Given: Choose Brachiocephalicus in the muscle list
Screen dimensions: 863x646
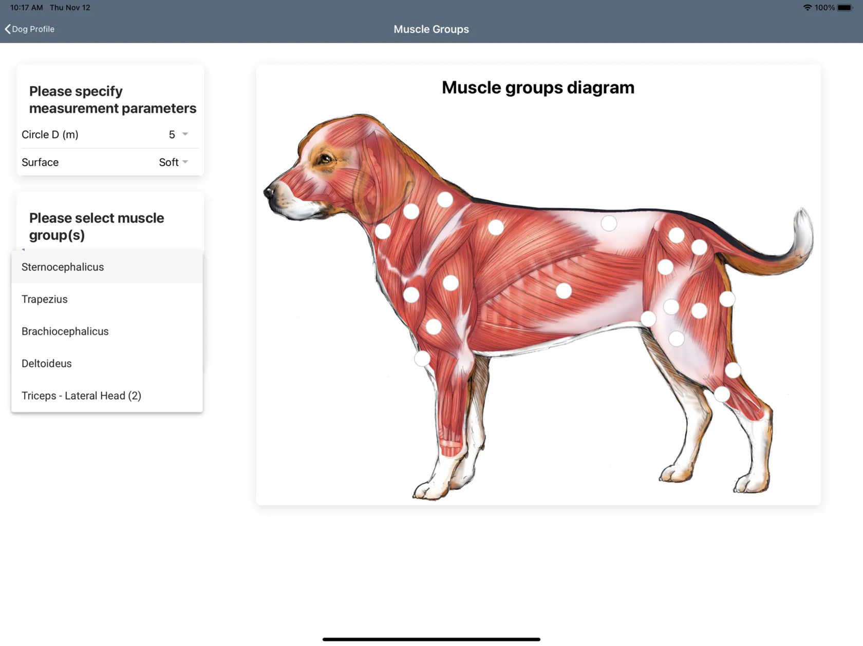Looking at the screenshot, I should pyautogui.click(x=107, y=331).
